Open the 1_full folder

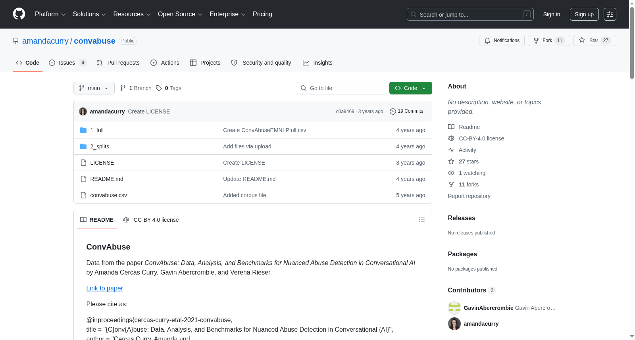(x=97, y=130)
